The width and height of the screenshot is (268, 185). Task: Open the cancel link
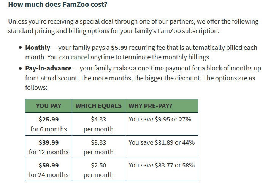(80, 57)
